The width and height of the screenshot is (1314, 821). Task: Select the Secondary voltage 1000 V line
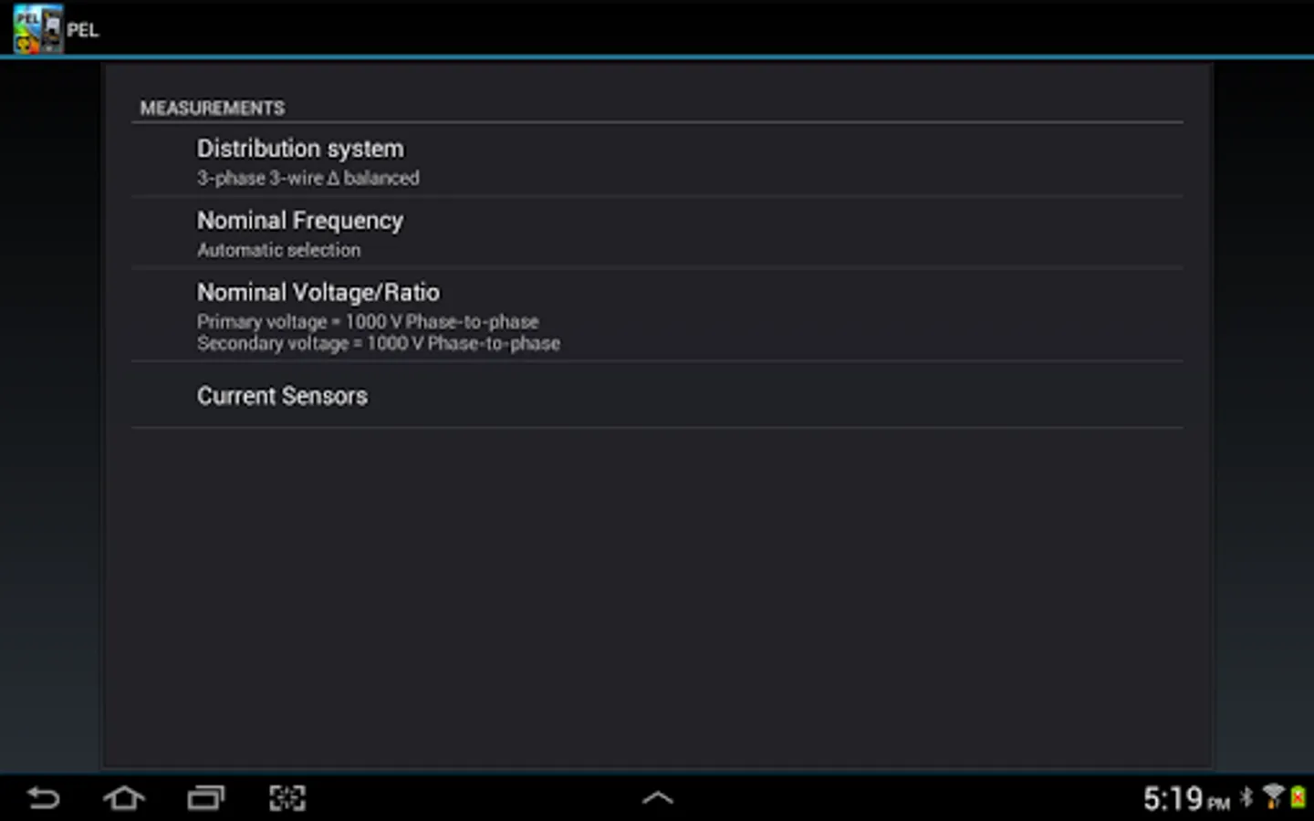pos(379,344)
